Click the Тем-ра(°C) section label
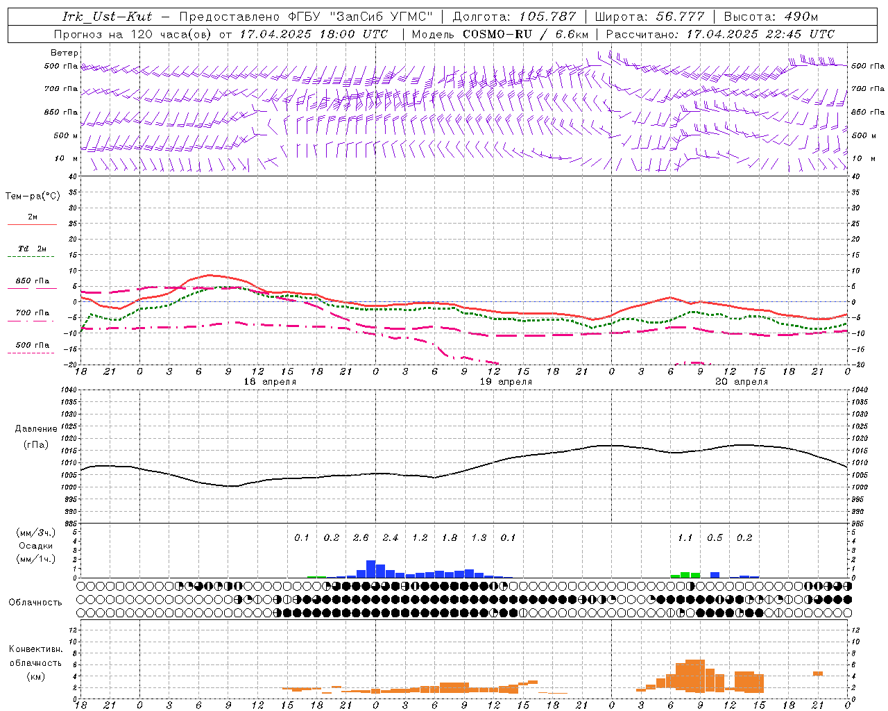The image size is (888, 711). 33,196
